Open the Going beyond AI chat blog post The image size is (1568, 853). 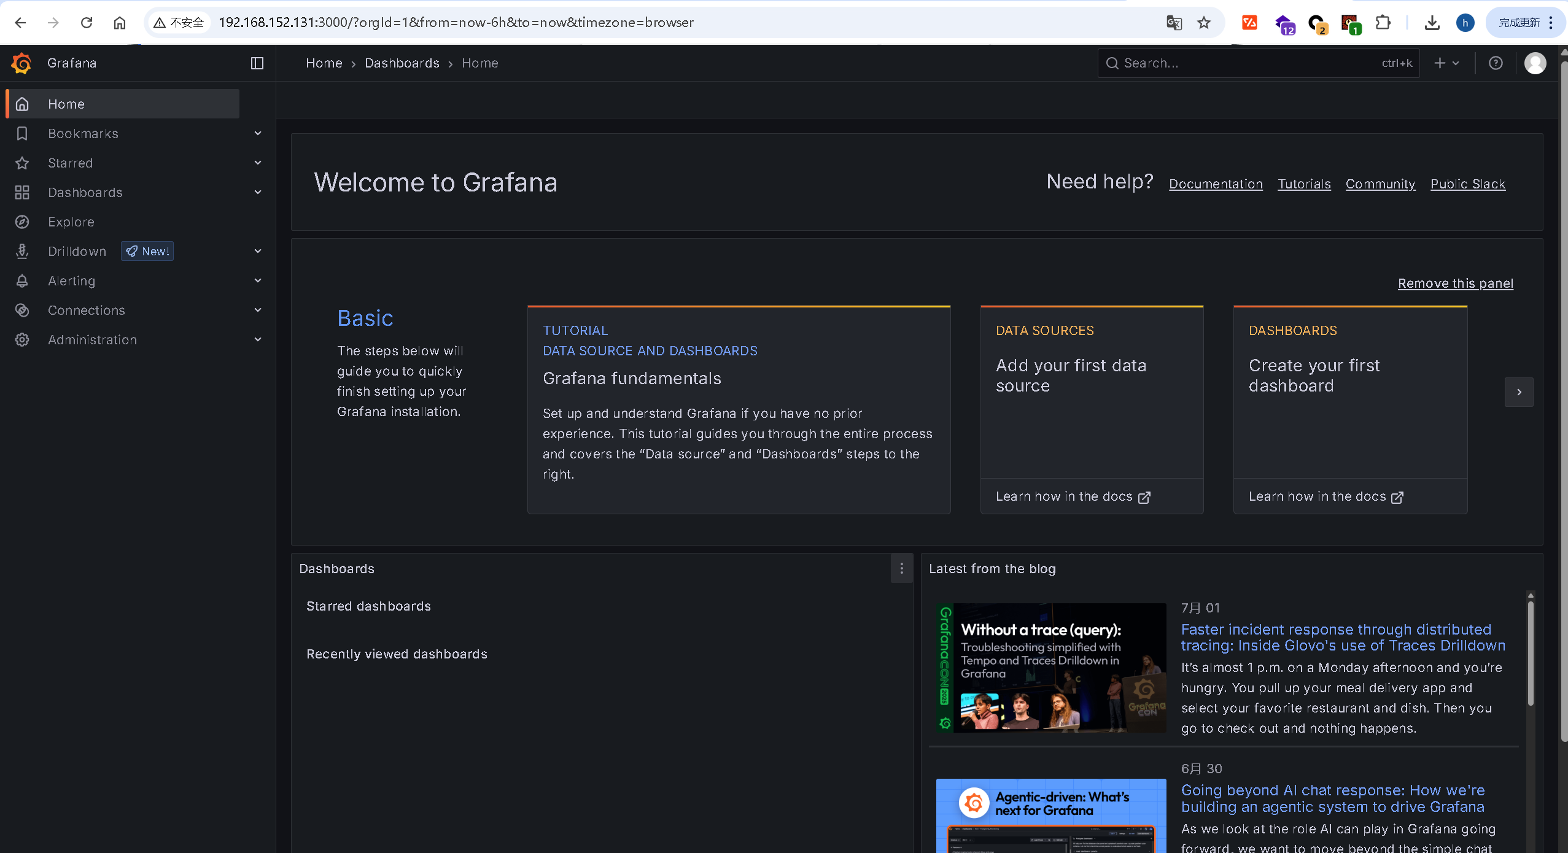pyautogui.click(x=1333, y=798)
